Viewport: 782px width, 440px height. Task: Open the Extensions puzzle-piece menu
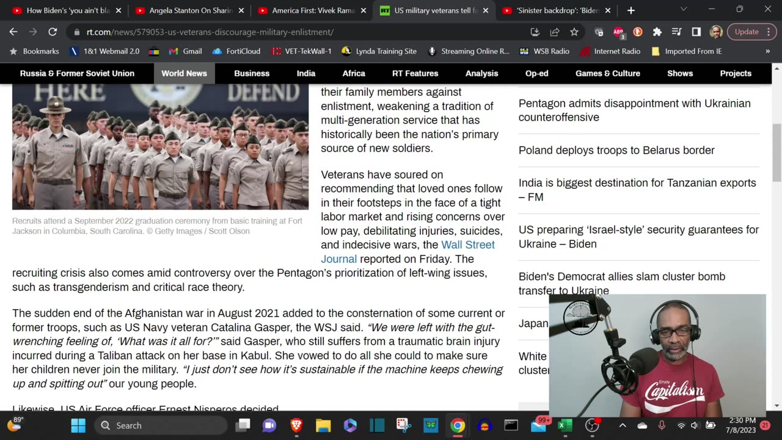click(657, 32)
